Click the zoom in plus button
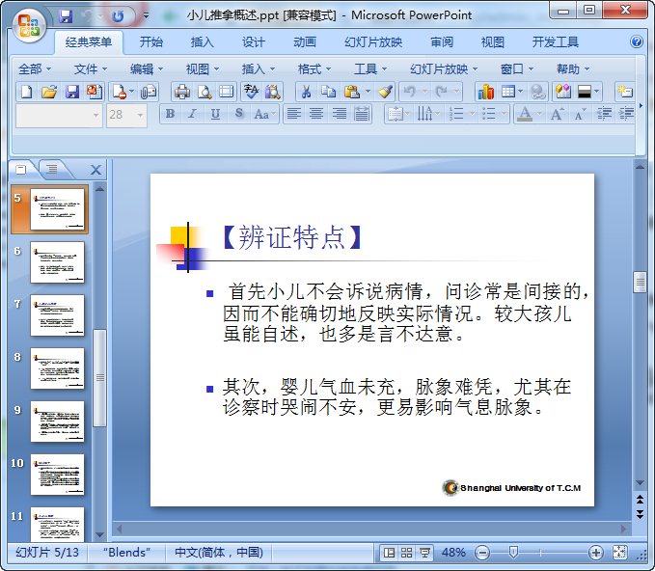This screenshot has height=571, width=655. pyautogui.click(x=596, y=553)
